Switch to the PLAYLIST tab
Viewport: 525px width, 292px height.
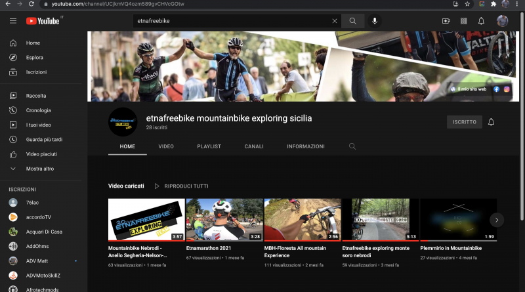pyautogui.click(x=209, y=147)
